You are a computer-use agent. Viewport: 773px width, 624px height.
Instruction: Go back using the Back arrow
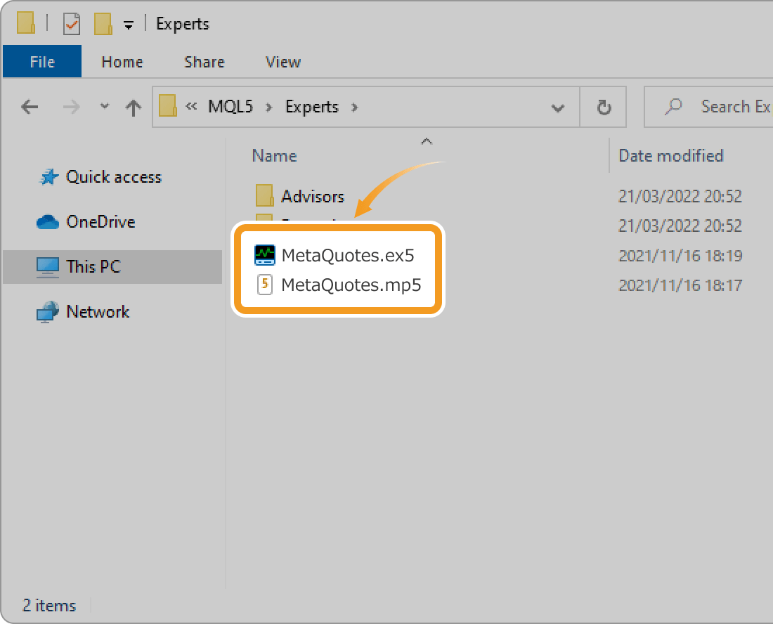tap(30, 108)
